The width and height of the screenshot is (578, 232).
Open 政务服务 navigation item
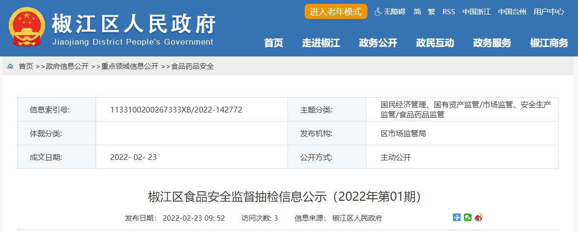(492, 43)
